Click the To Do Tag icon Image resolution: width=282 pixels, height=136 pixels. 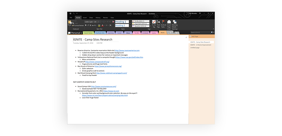pos(154,23)
